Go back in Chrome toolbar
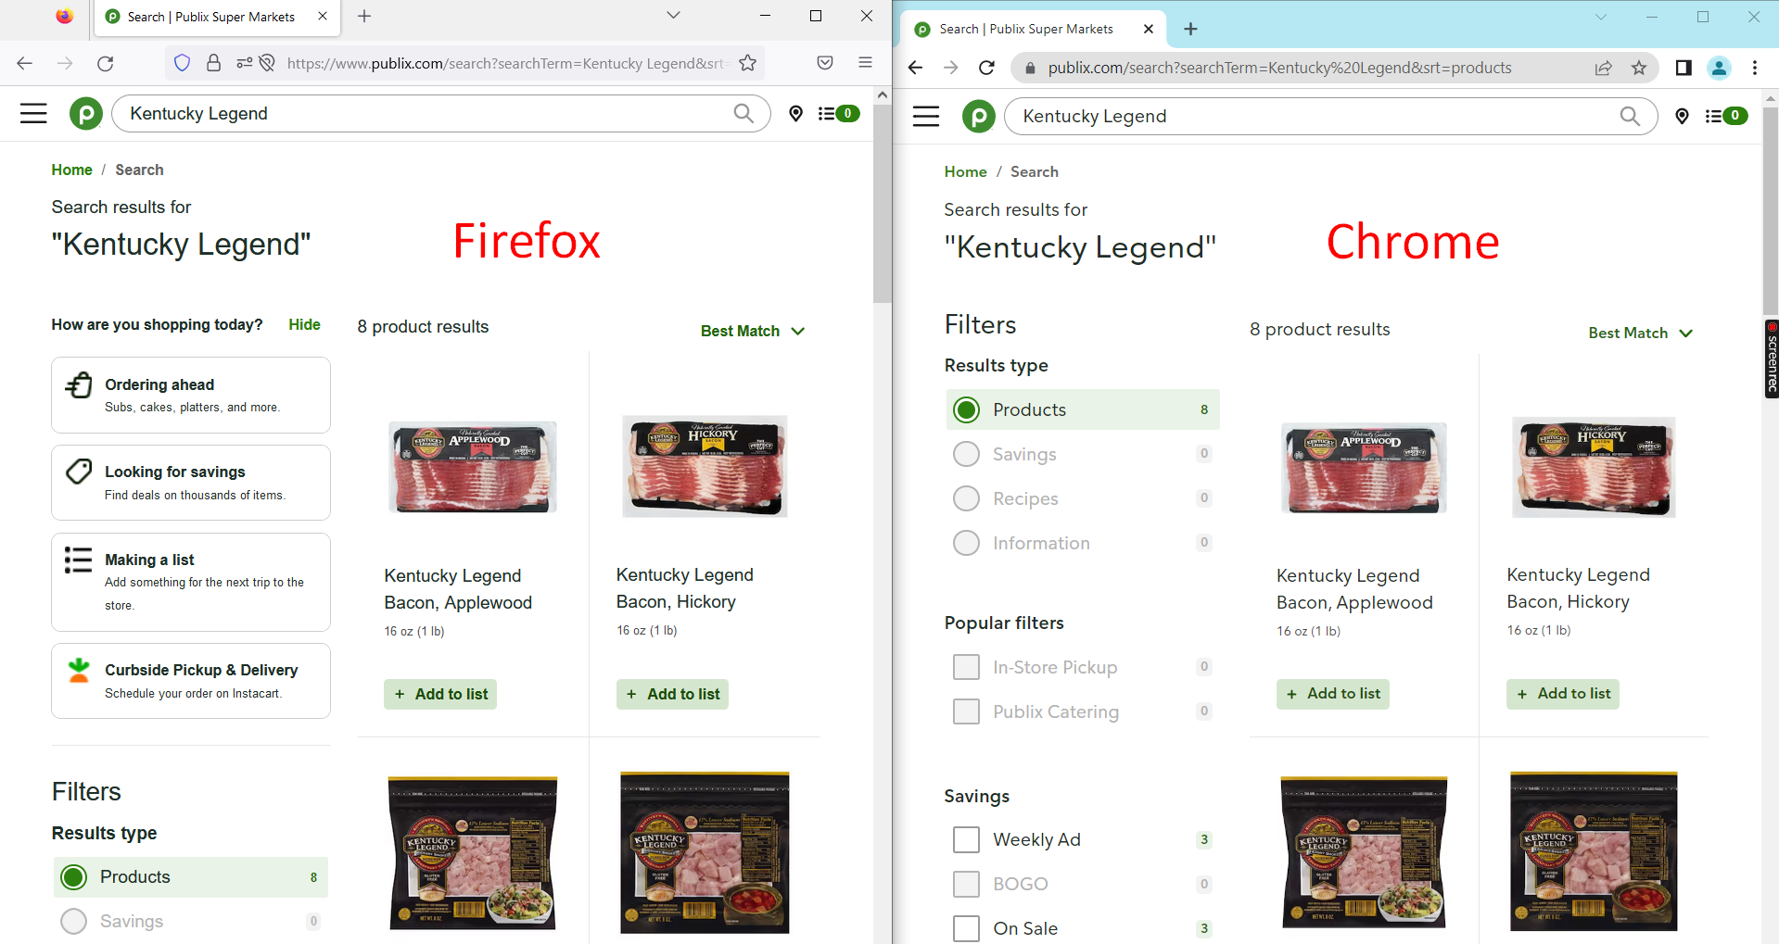Screen dimensions: 1779x944 pyautogui.click(x=915, y=68)
